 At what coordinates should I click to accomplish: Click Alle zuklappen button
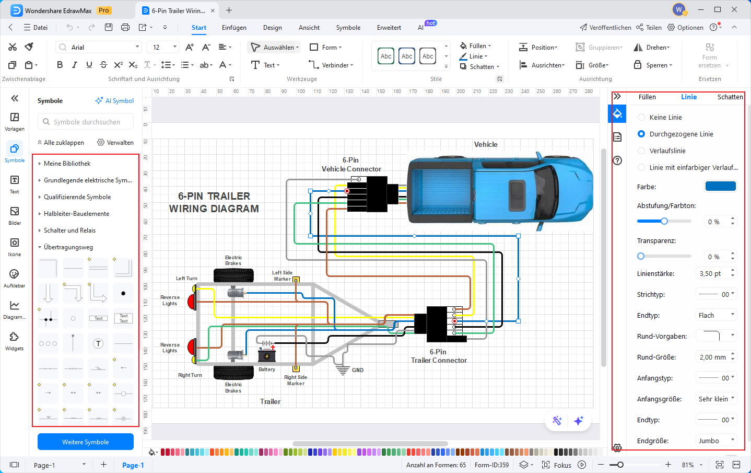61,142
